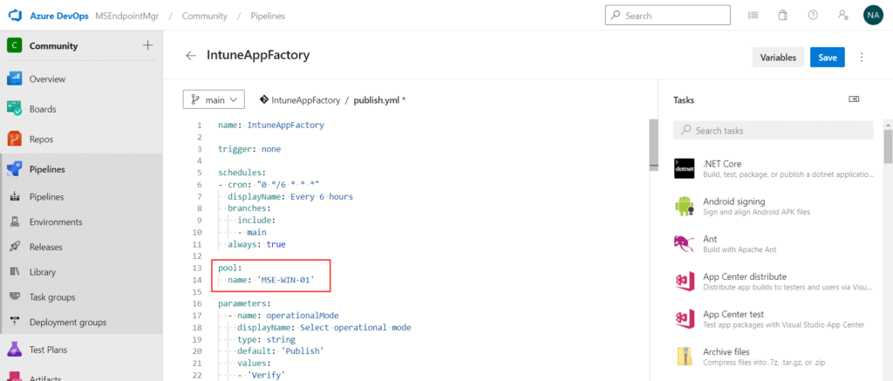Go back using the left arrow icon
Viewport: 893px width, 381px height.
click(191, 56)
